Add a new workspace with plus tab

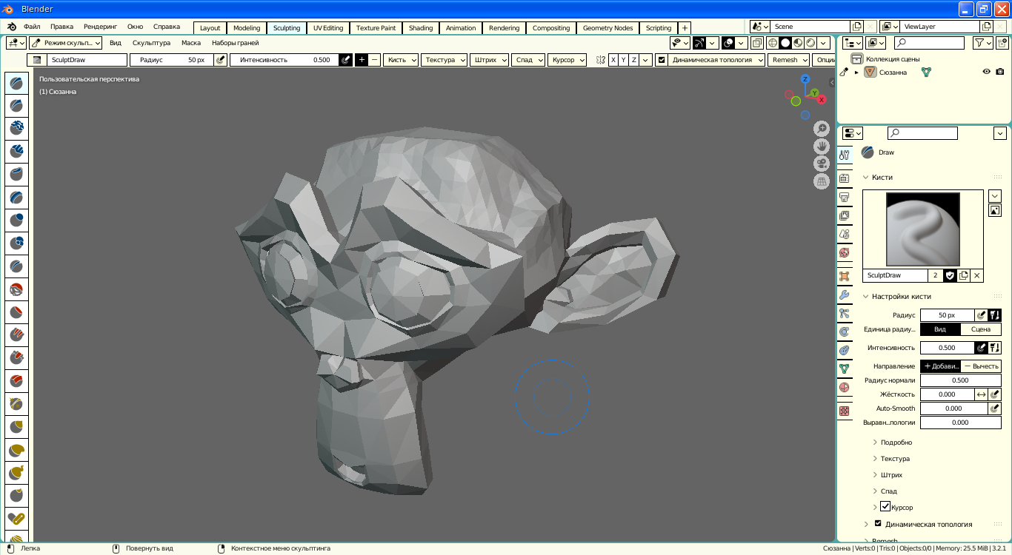click(685, 28)
